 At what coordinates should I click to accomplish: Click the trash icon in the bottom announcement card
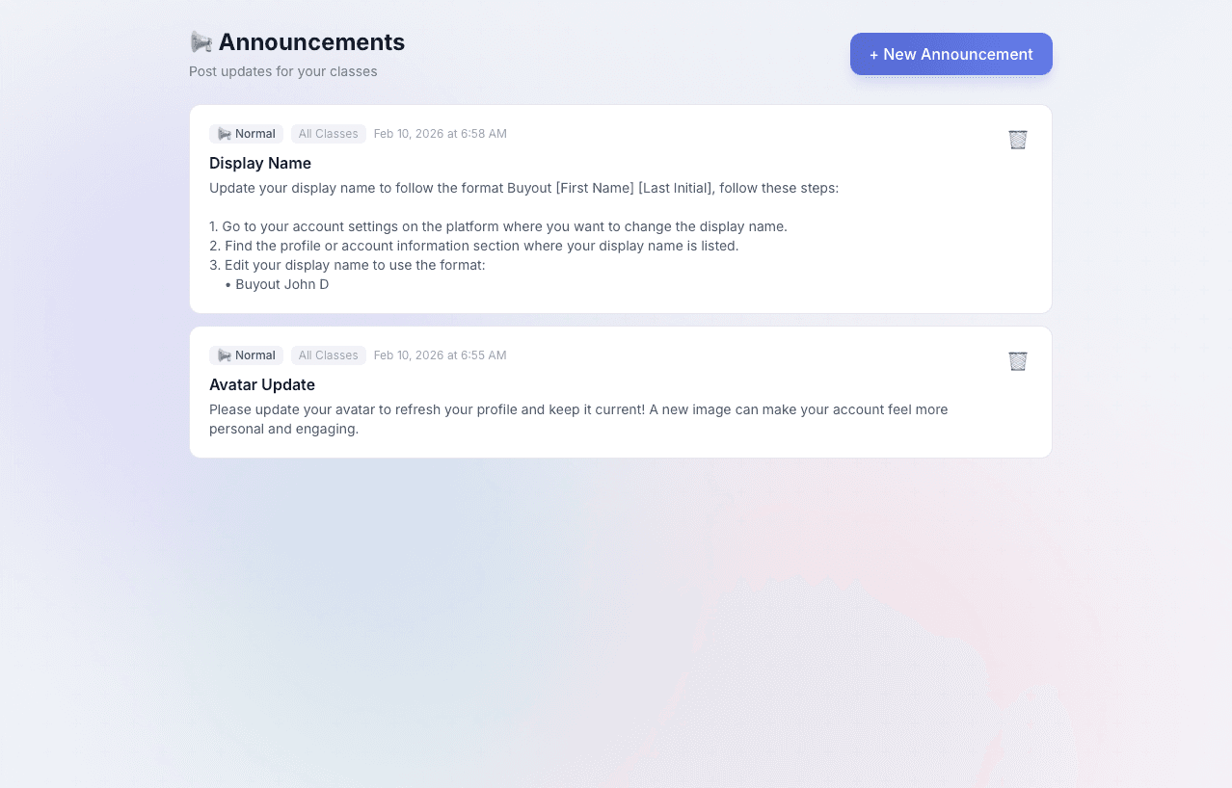pos(1018,361)
